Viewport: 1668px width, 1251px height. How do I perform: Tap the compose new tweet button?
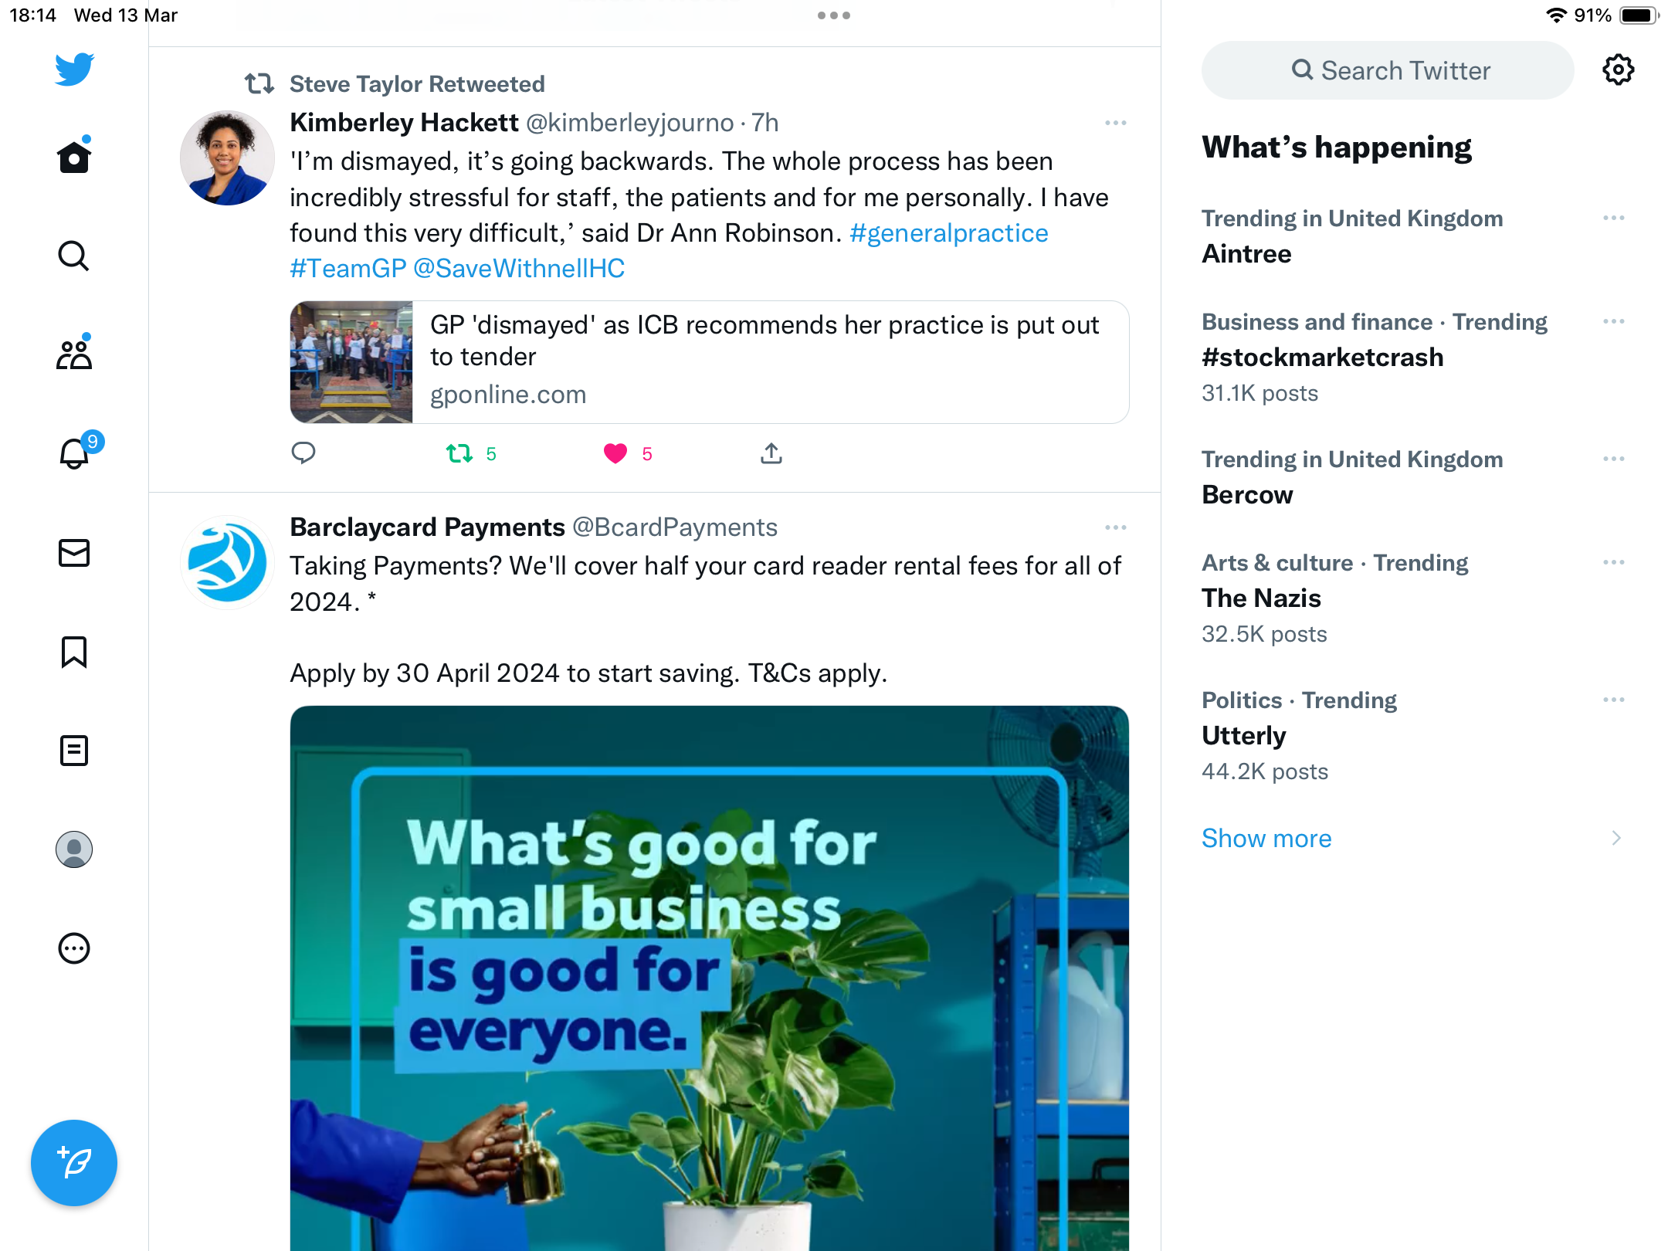click(74, 1163)
